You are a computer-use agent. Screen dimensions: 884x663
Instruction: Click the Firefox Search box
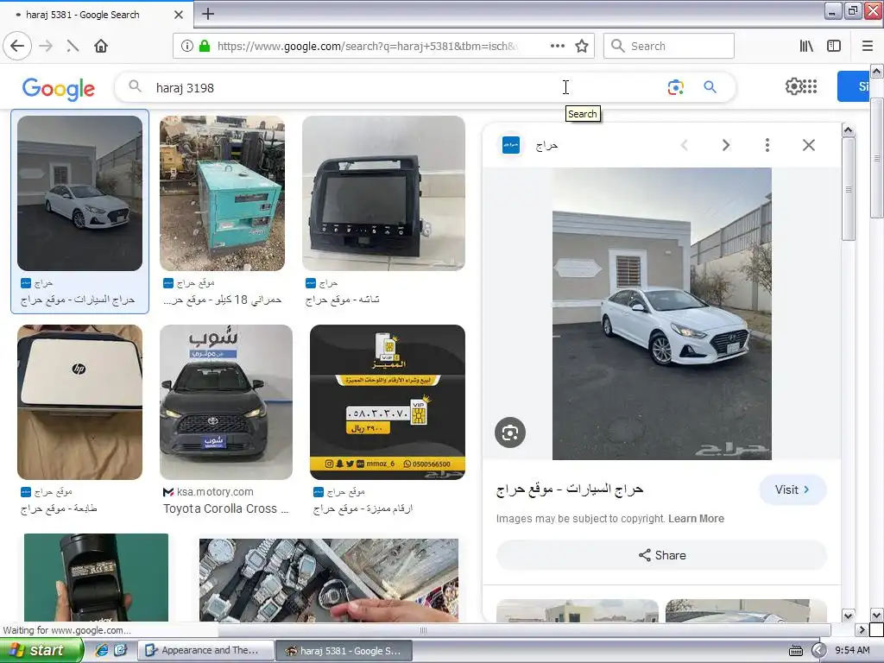pyautogui.click(x=669, y=47)
